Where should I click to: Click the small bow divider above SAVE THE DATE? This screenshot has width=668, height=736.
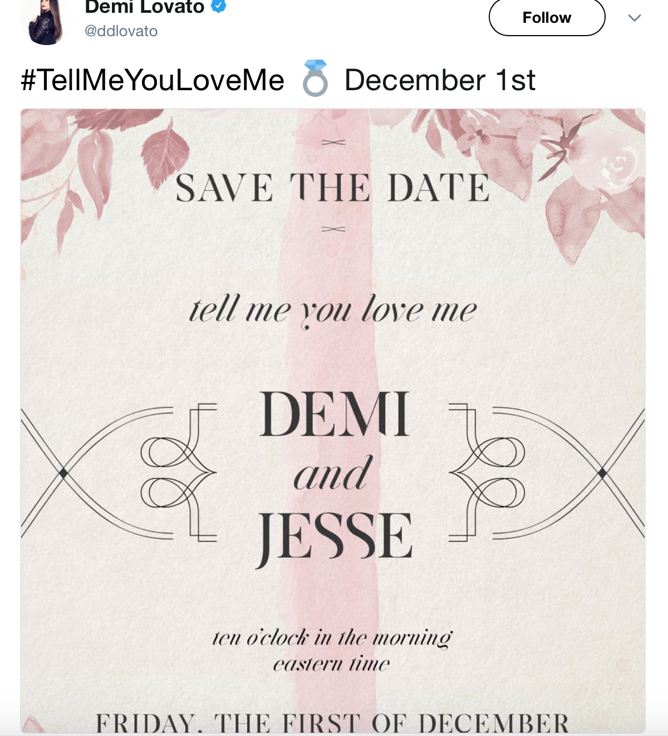[333, 143]
